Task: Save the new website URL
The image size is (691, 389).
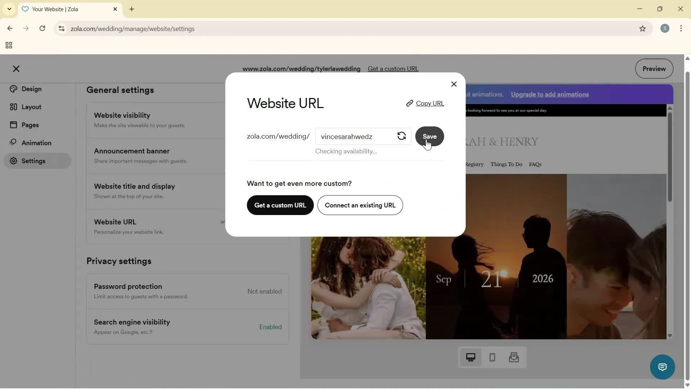Action: 429,137
